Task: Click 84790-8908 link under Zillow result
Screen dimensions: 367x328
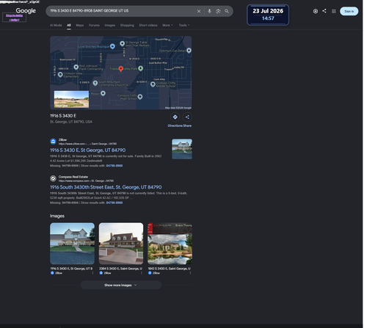Action: 115,166
